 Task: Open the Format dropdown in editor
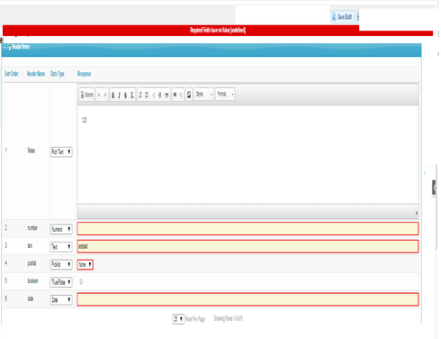[225, 95]
